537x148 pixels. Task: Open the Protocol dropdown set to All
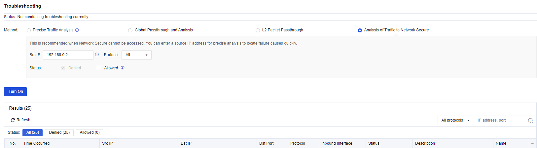136,55
